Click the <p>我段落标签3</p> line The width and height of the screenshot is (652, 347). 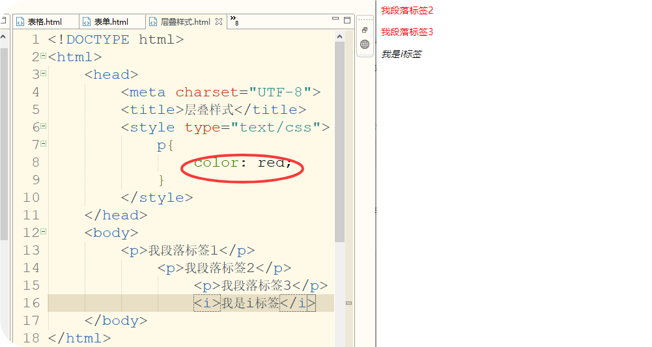(x=261, y=286)
